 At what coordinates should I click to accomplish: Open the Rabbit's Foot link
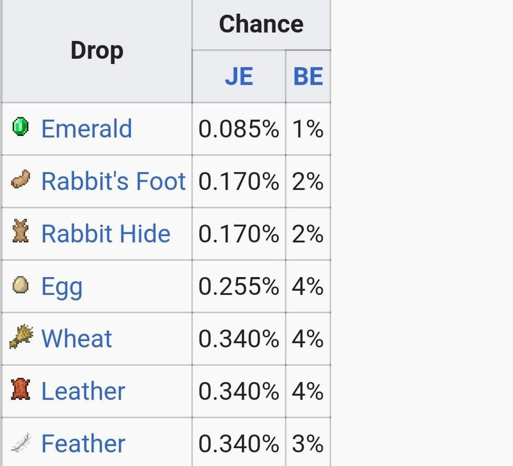click(113, 181)
